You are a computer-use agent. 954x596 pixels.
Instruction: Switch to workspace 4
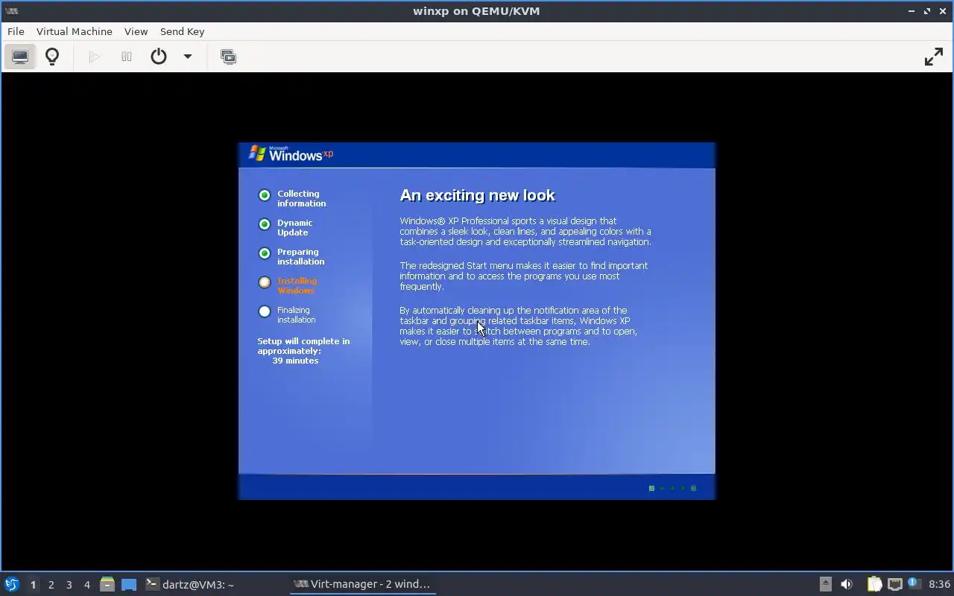[87, 585]
